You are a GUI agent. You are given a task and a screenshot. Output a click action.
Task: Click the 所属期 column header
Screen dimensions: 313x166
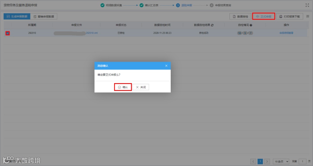(32, 25)
